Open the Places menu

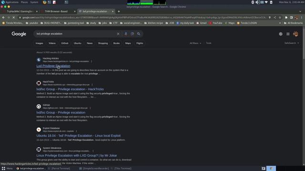pyautogui.click(x=24, y=2)
